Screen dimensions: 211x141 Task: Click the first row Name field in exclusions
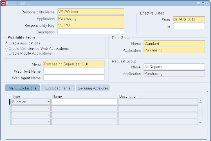click(x=84, y=102)
